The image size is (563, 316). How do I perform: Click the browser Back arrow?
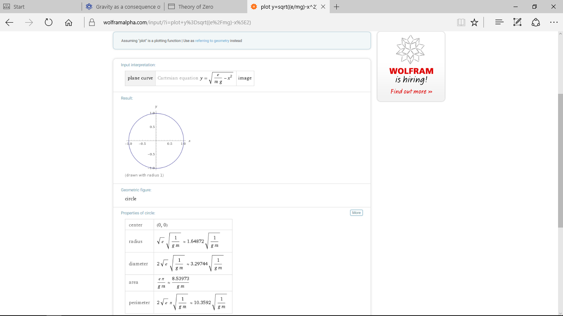tap(9, 23)
